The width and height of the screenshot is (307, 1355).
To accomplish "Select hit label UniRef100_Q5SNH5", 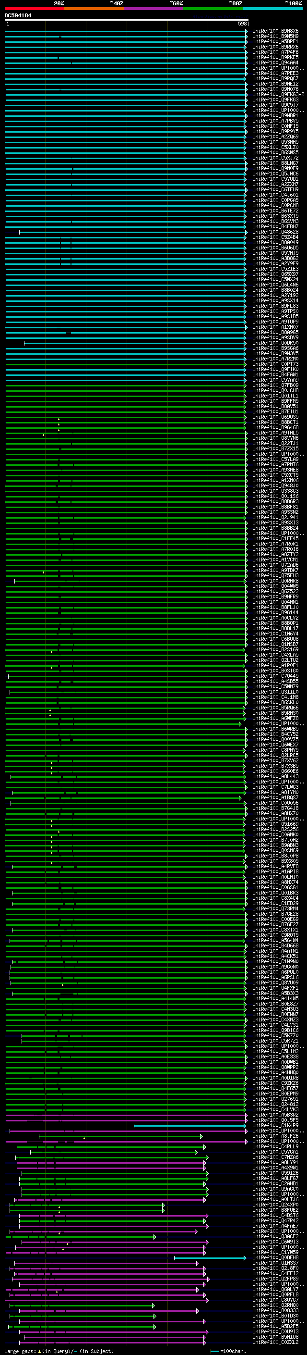I will coord(275,142).
